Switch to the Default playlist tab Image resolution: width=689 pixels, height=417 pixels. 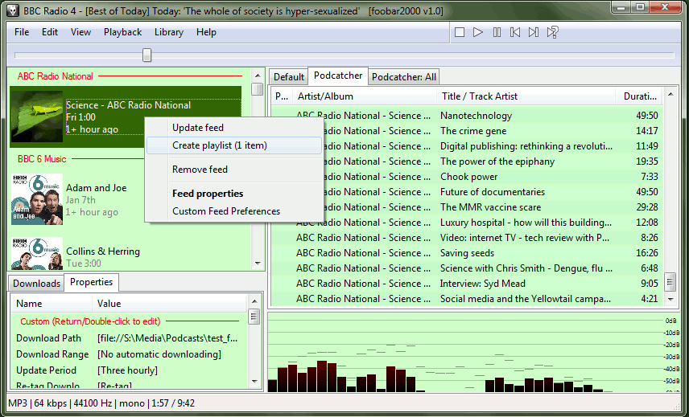tap(289, 77)
